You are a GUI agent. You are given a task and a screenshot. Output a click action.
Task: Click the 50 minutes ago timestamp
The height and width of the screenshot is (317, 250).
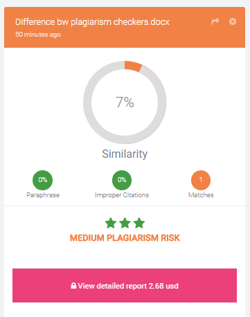38,35
